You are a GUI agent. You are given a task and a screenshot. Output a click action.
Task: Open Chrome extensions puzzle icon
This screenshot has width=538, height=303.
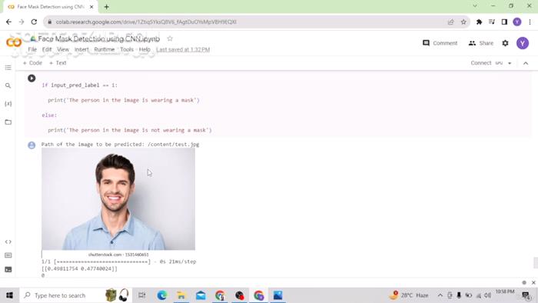[479, 22]
